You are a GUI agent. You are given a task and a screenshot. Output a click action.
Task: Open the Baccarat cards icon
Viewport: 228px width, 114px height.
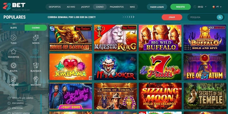click(36, 79)
